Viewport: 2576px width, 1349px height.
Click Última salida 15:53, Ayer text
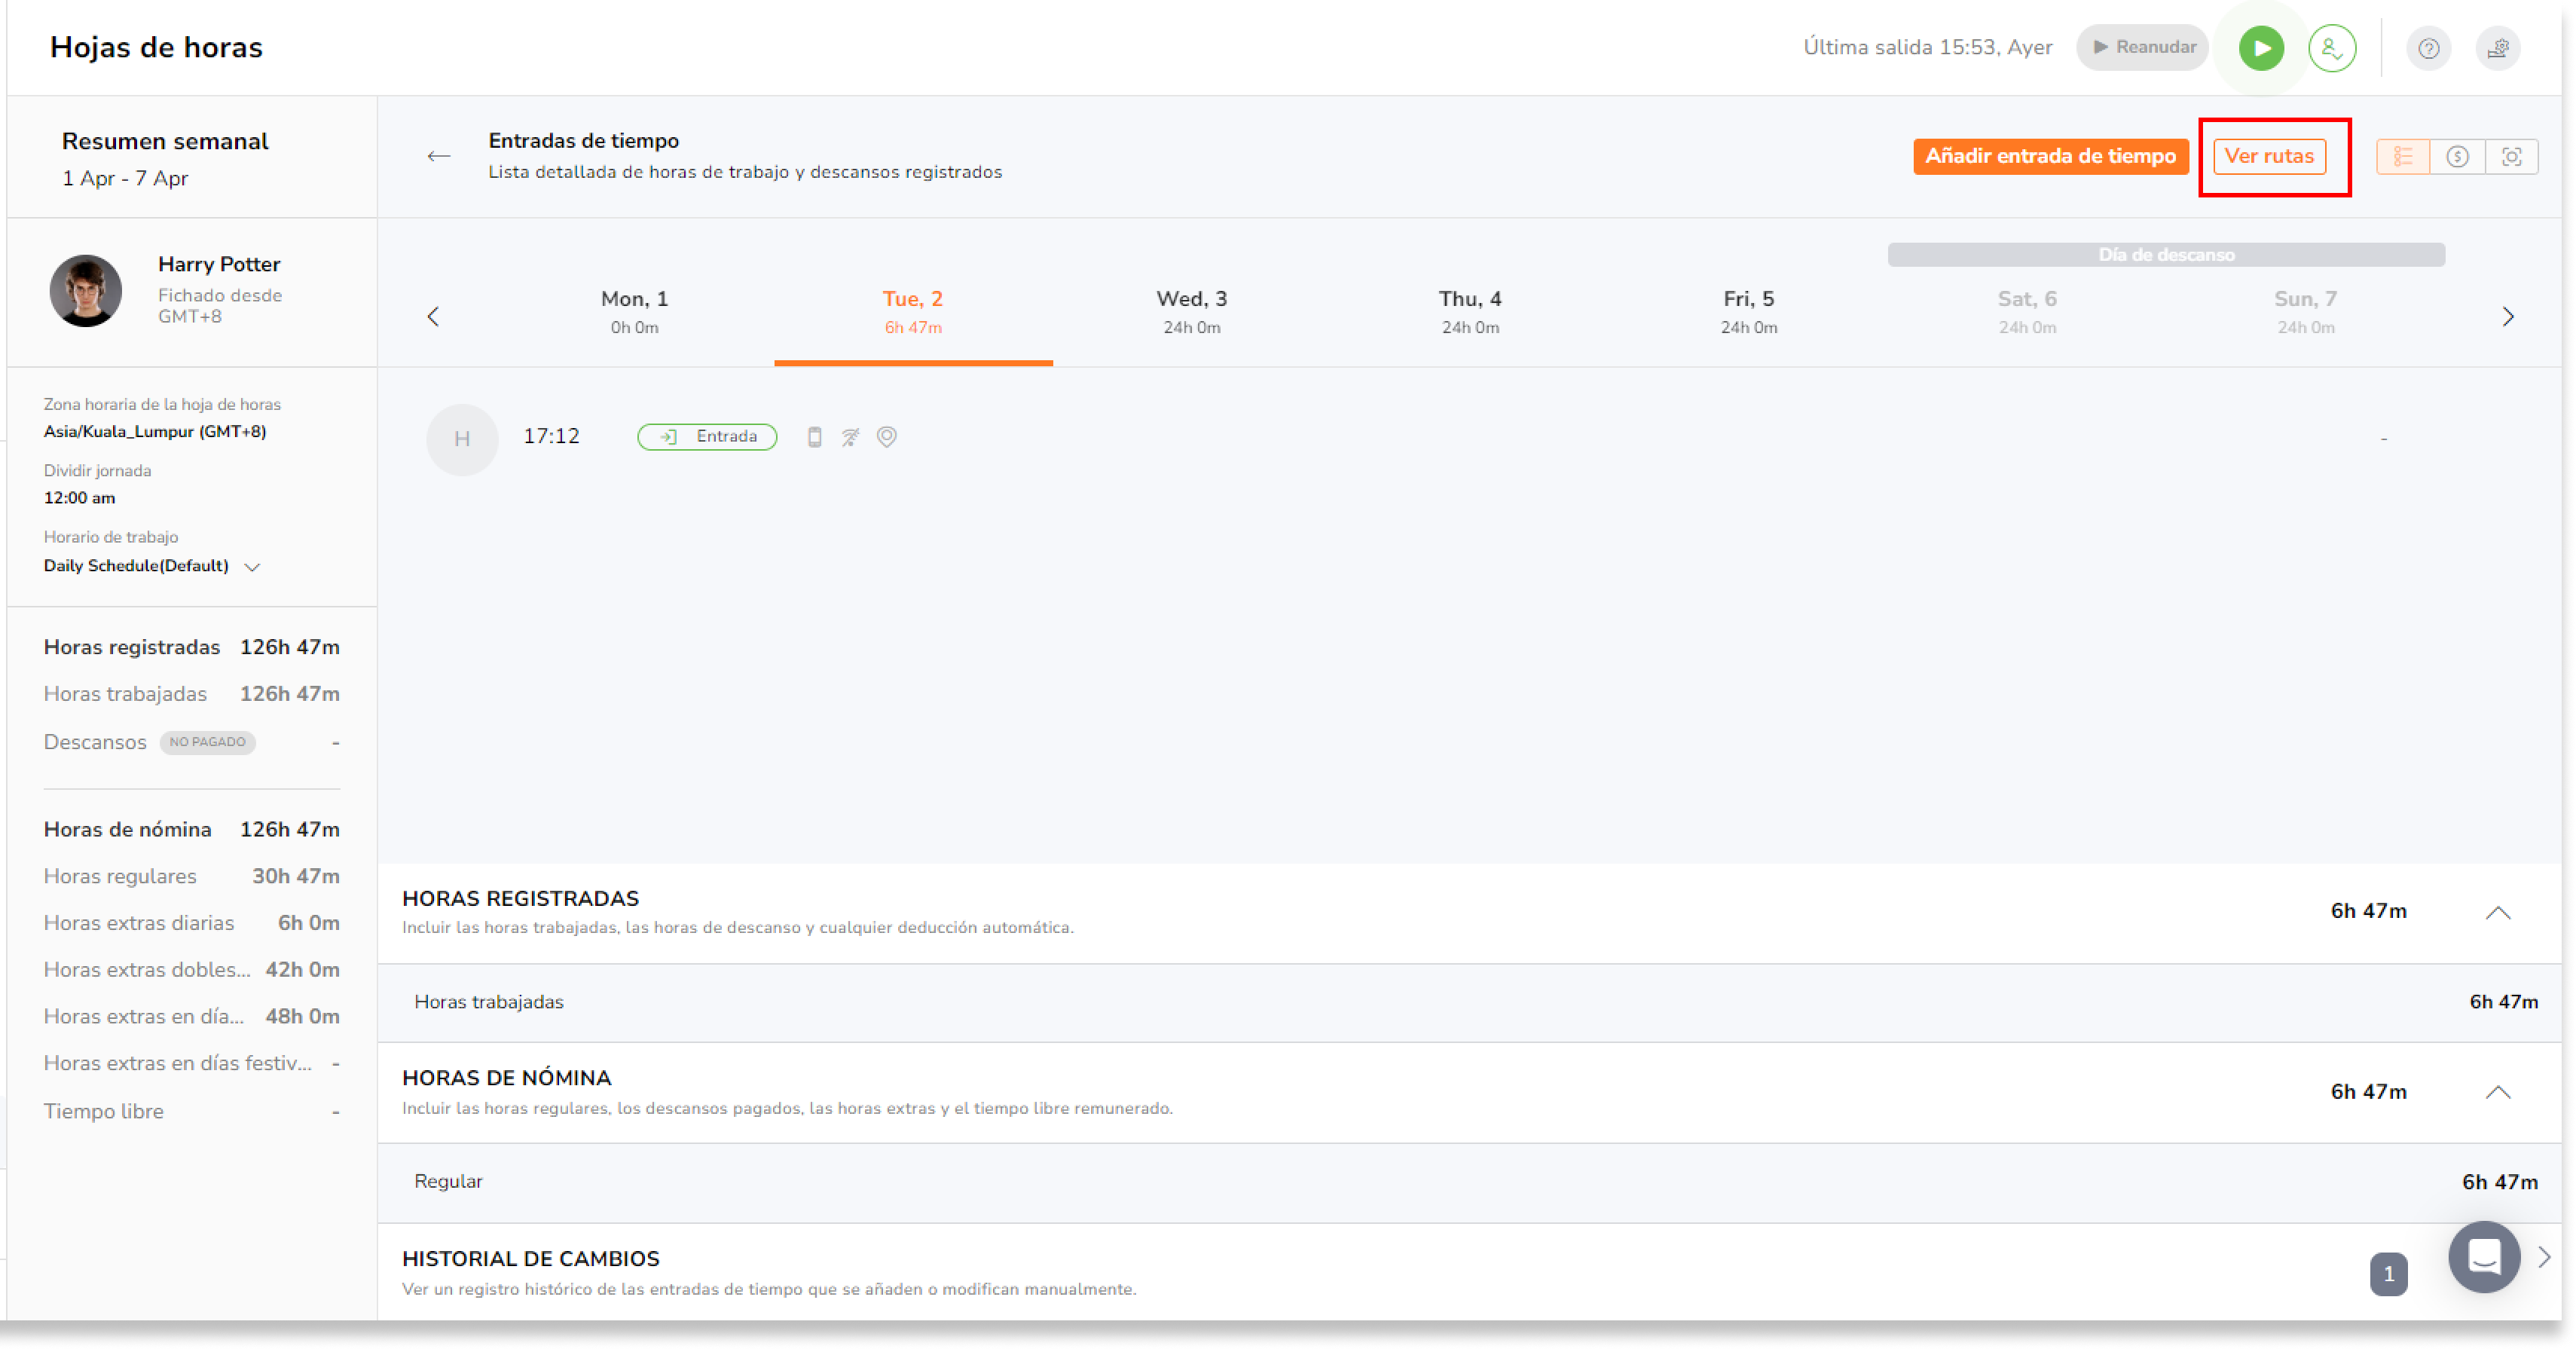(x=1927, y=47)
